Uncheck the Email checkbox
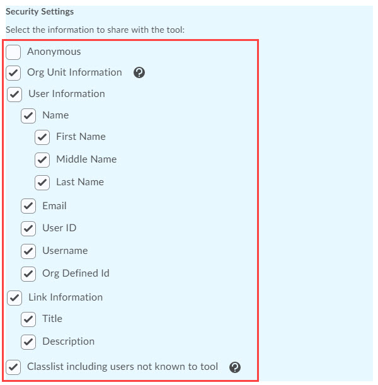378x385 pixels. [28, 207]
